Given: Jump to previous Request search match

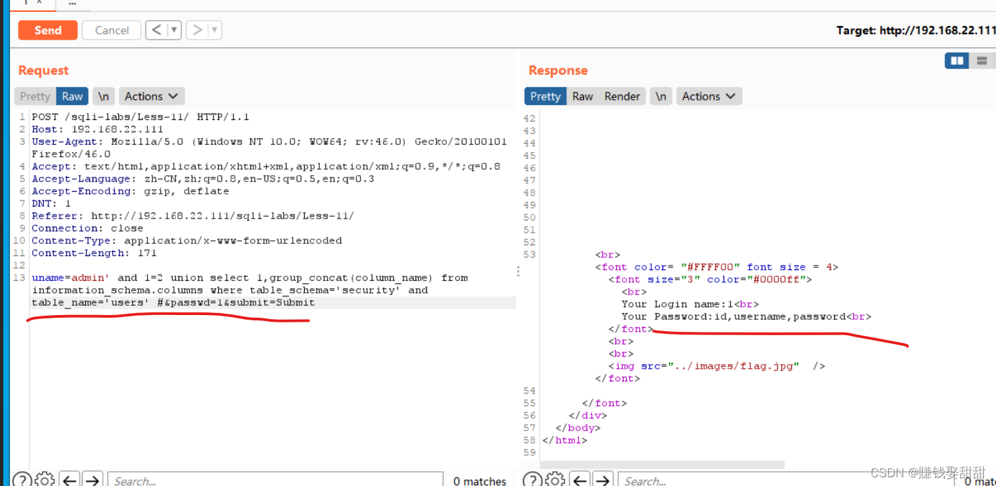Looking at the screenshot, I should pyautogui.click(x=70, y=480).
